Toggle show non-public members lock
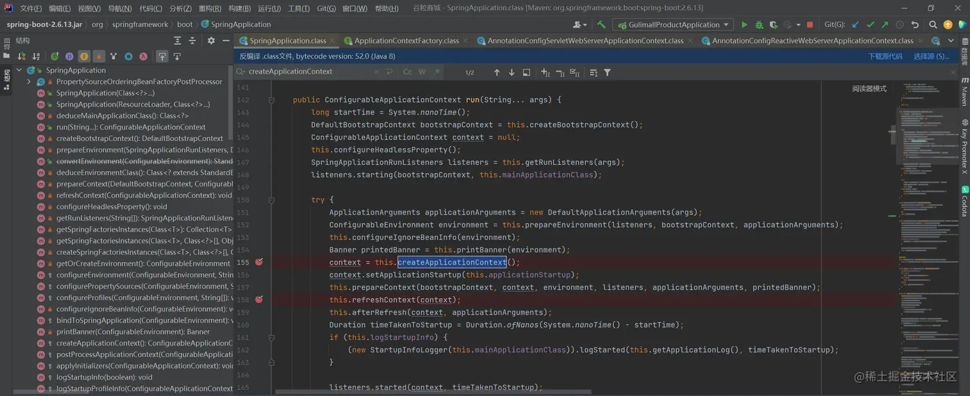The width and height of the screenshot is (970, 396). click(x=99, y=56)
